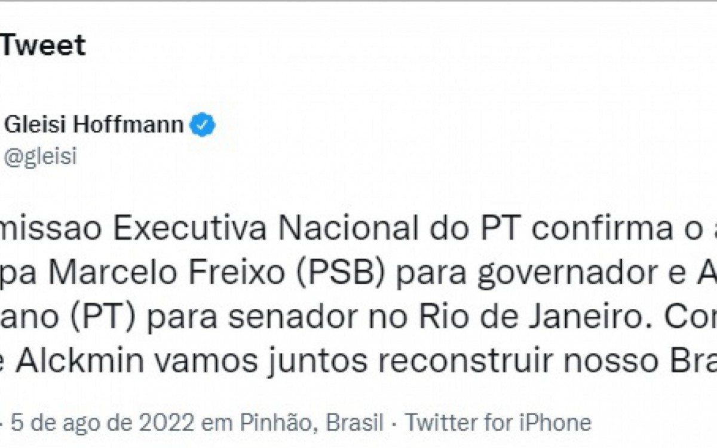This screenshot has width=717, height=448.
Task: Click the phrase reconstruir nosso Brasil
Action: 538,352
